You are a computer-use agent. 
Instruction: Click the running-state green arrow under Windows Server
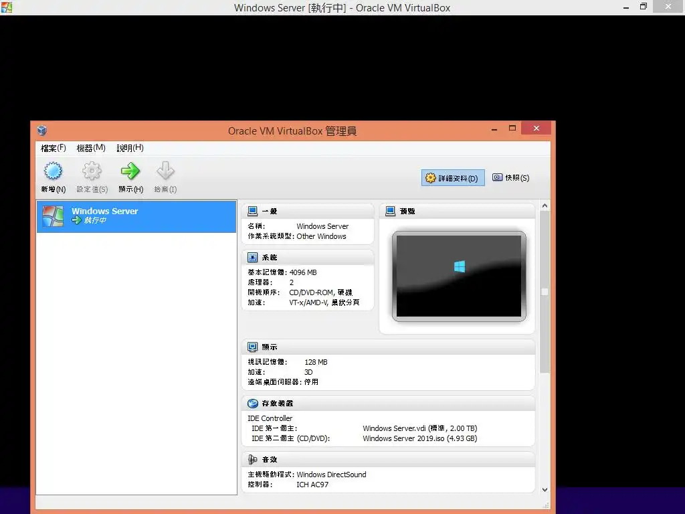[76, 220]
